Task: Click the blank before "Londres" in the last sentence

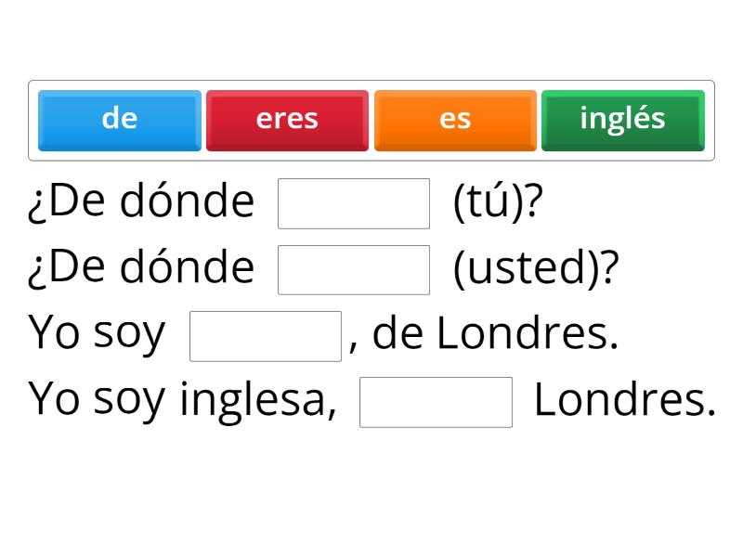Action: click(436, 401)
